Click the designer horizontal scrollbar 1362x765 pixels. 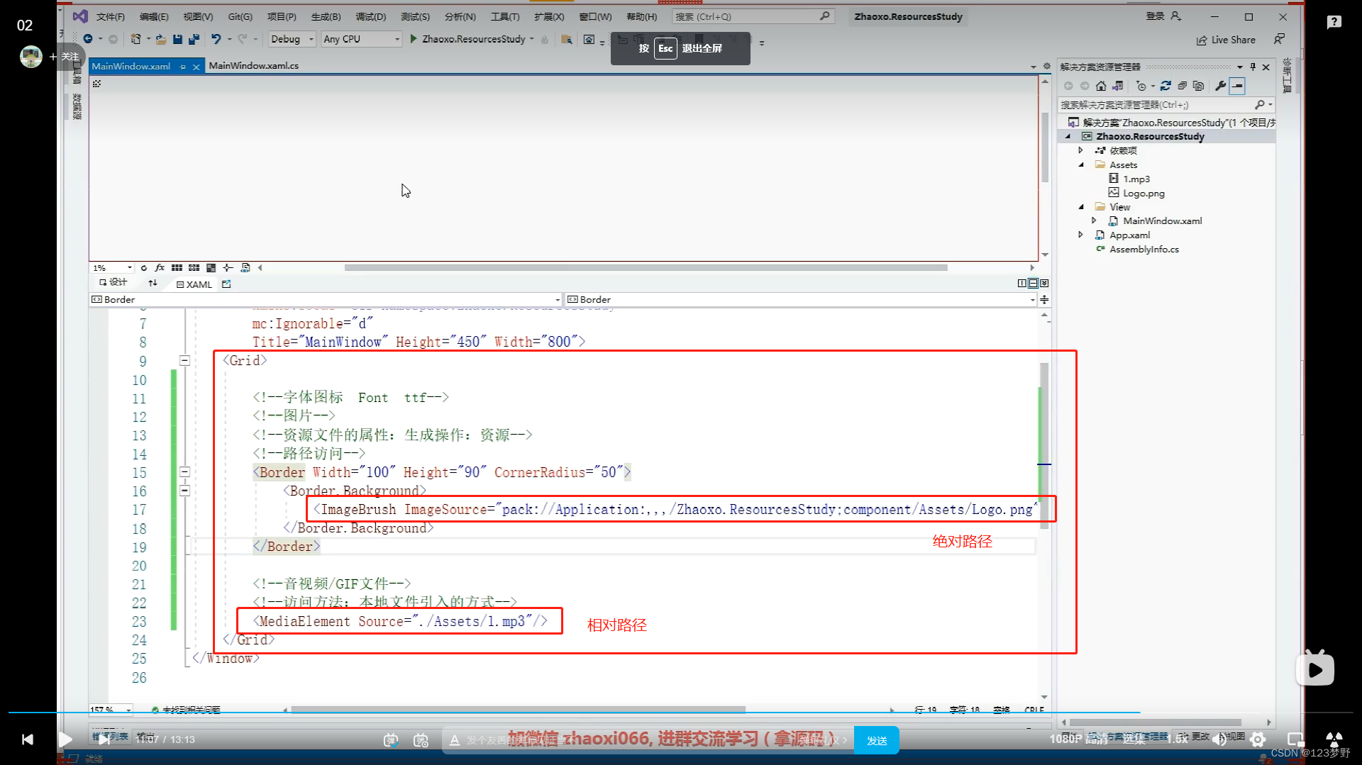[646, 268]
